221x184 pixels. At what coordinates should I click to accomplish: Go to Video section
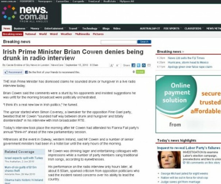click(117, 29)
